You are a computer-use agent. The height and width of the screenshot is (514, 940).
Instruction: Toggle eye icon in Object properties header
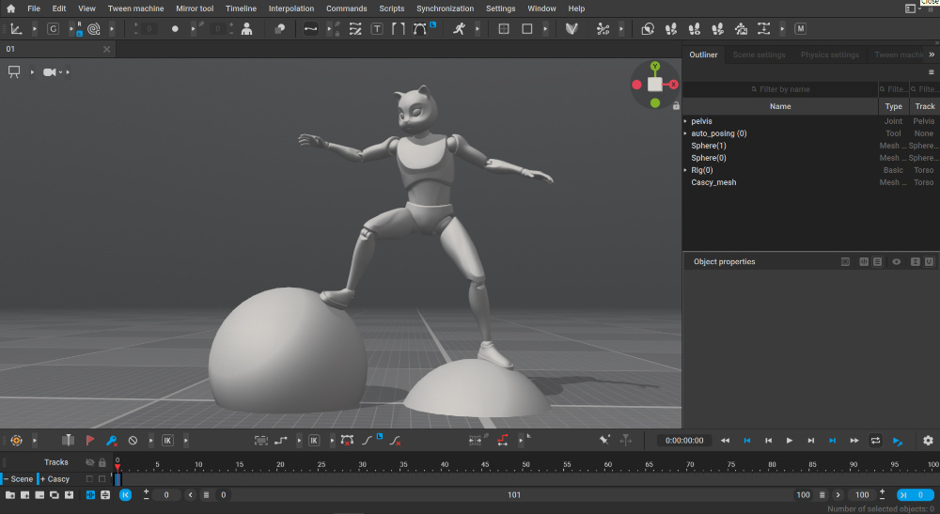(896, 262)
